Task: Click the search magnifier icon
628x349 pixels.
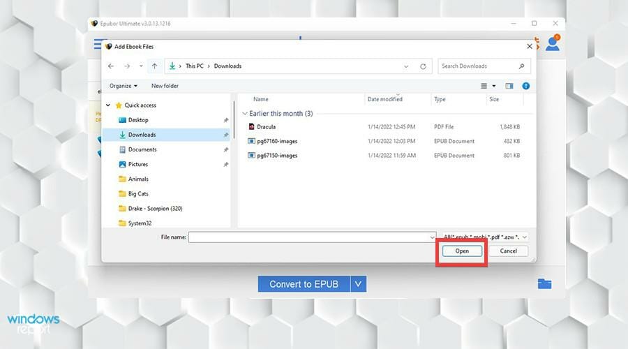Action: click(521, 66)
